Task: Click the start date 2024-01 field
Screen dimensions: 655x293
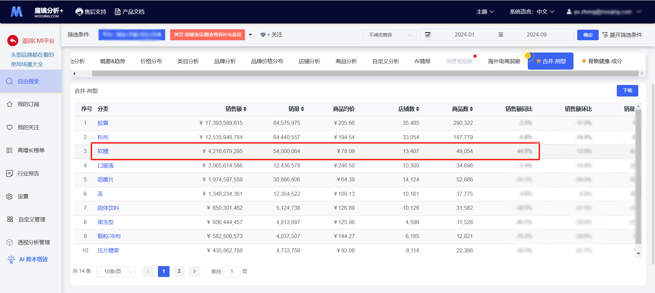Action: (464, 35)
